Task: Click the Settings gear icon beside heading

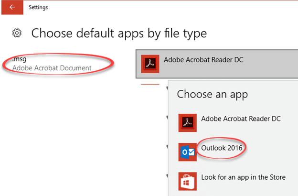Action: click(17, 33)
